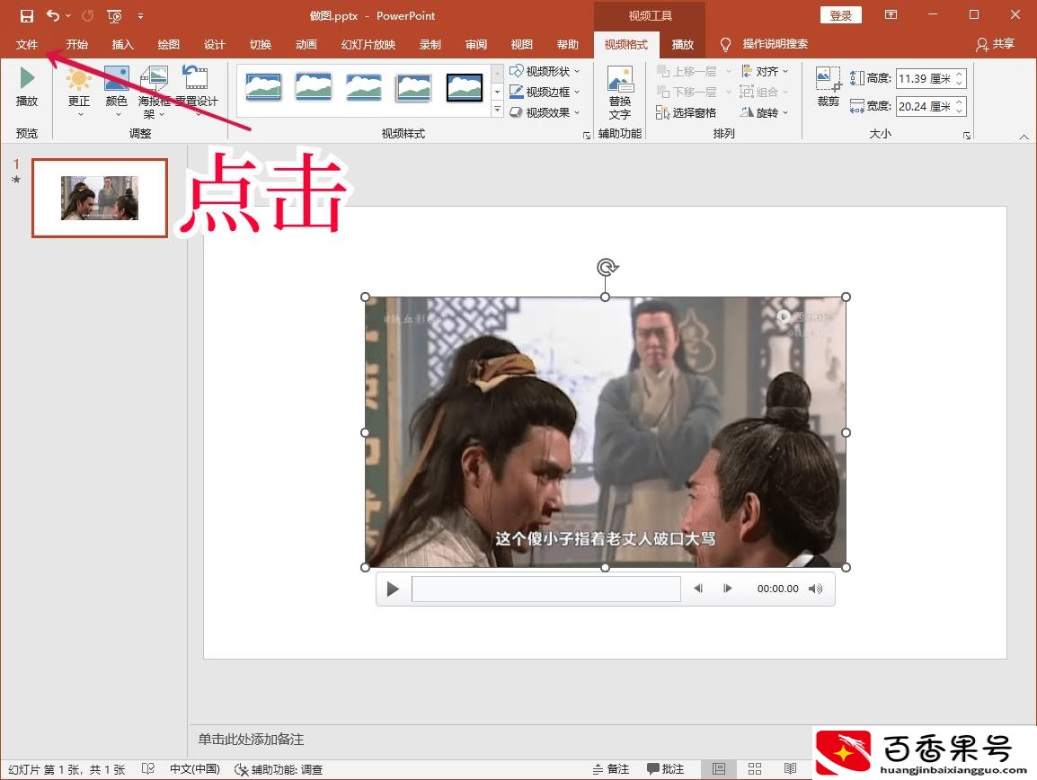Click the 高度 height input field
1037x780 pixels.
tap(926, 78)
